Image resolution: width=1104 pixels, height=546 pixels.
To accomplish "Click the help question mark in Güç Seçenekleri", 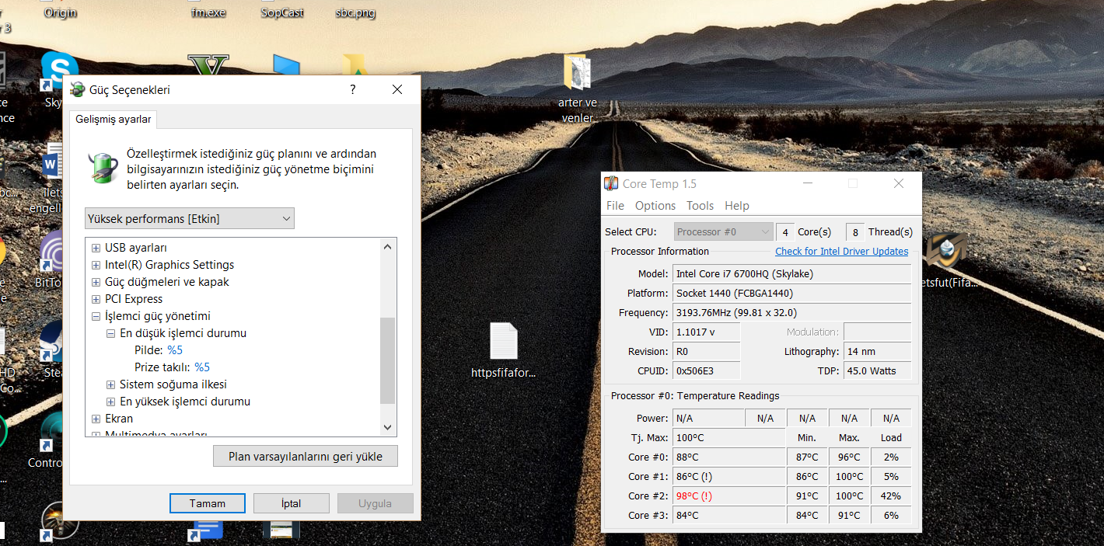I will click(x=352, y=89).
